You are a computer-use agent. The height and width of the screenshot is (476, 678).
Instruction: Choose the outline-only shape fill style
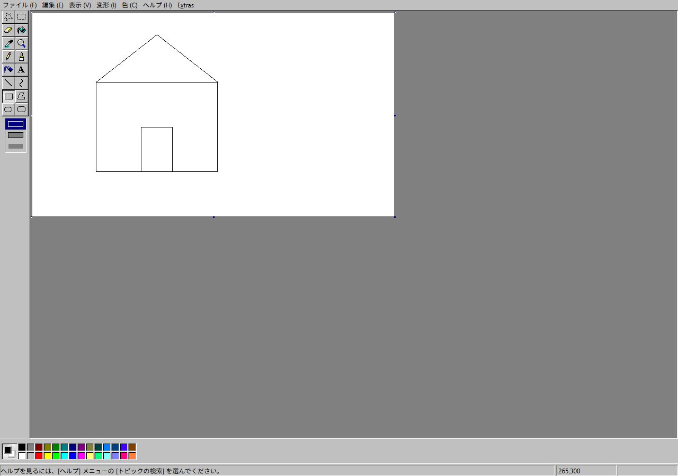tap(15, 124)
